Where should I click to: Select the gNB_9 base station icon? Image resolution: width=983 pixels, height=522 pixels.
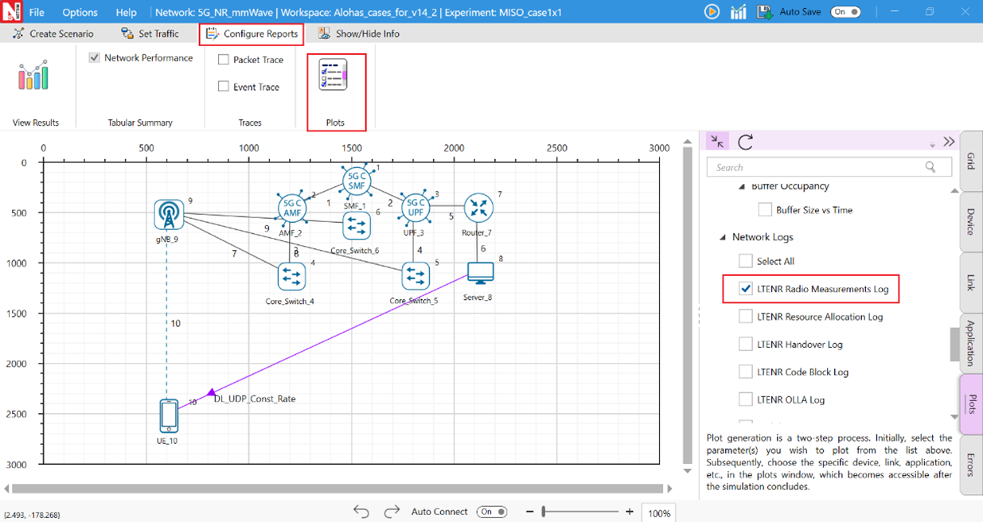168,213
